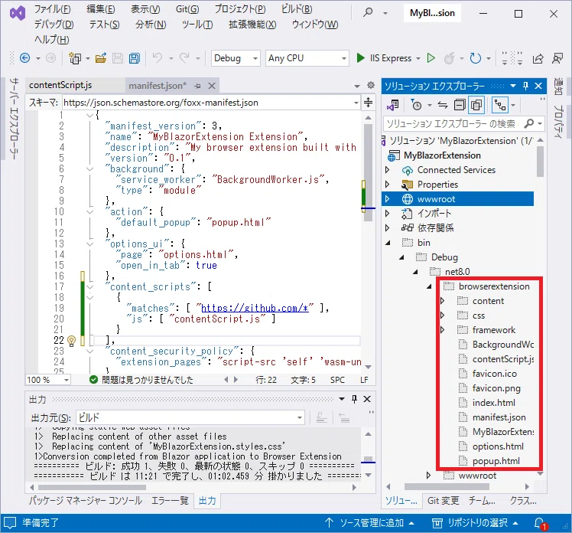This screenshot has width=572, height=533.
Task: Click the save all icon
Action: pyautogui.click(x=135, y=58)
